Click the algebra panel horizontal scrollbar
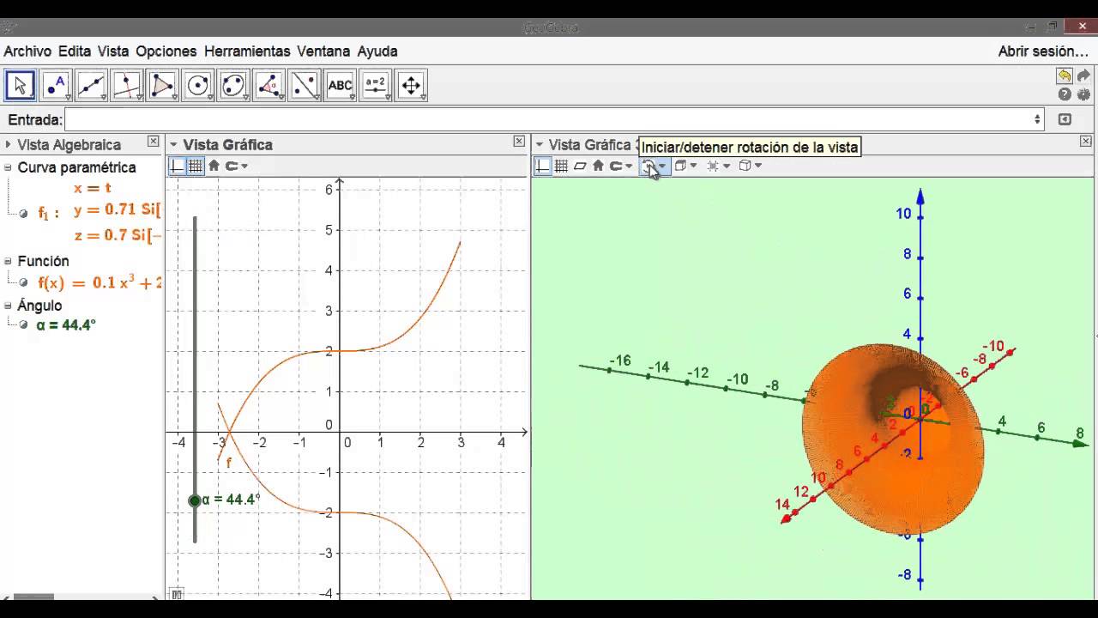The height and width of the screenshot is (618, 1098). pos(34,597)
